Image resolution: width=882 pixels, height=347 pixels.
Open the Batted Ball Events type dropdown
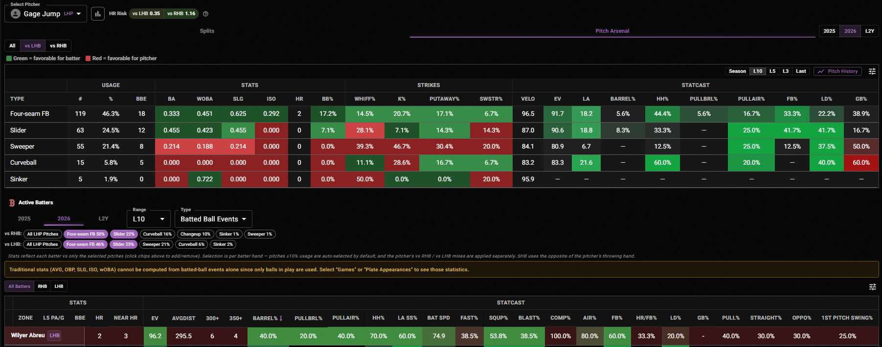coord(213,219)
